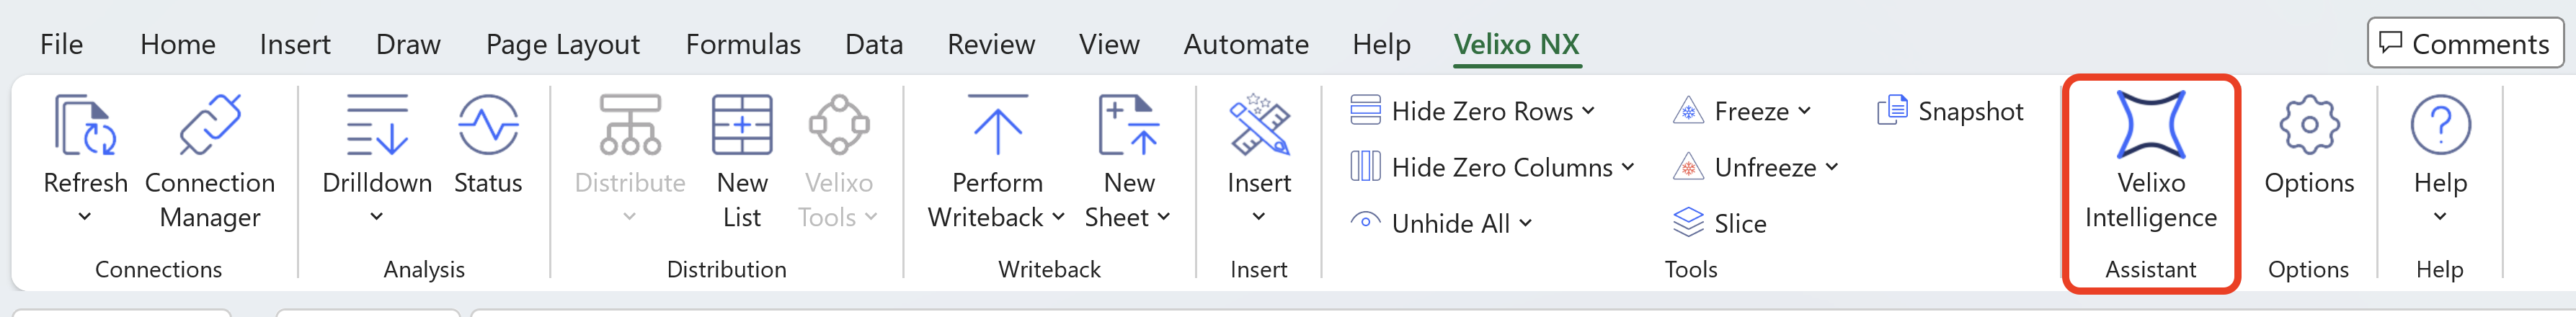
Task: Open the Page Layout tab
Action: click(562, 44)
